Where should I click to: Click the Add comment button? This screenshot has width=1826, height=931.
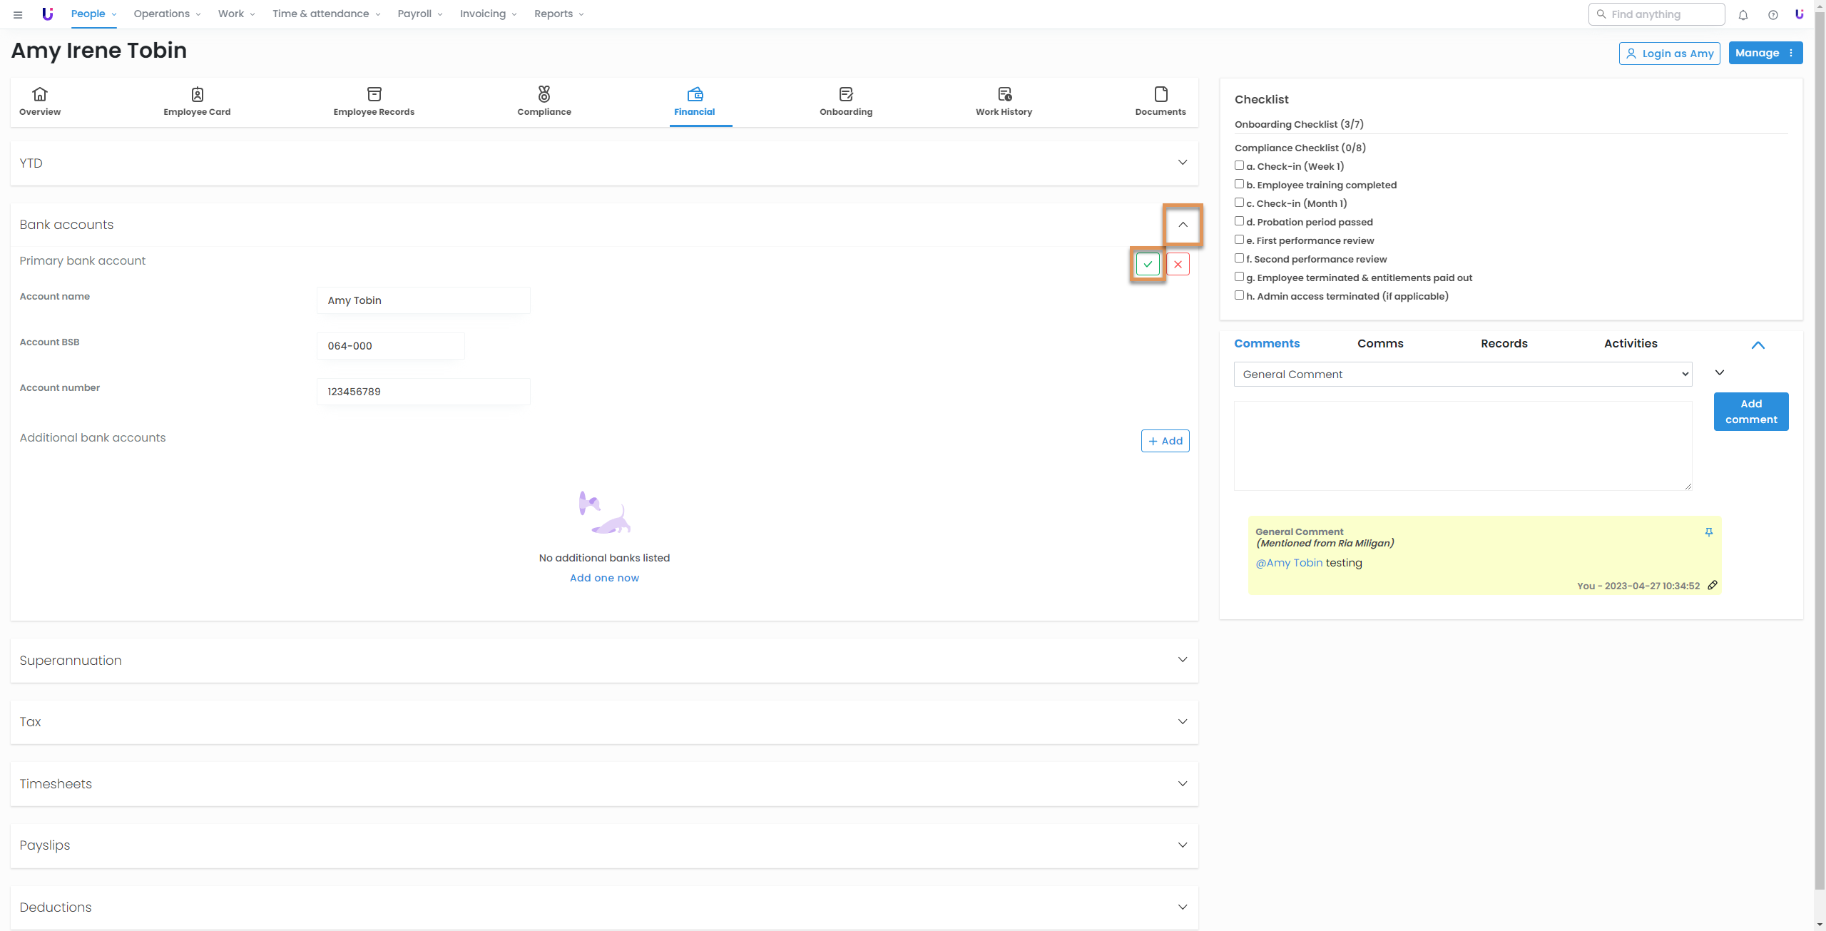(x=1750, y=412)
